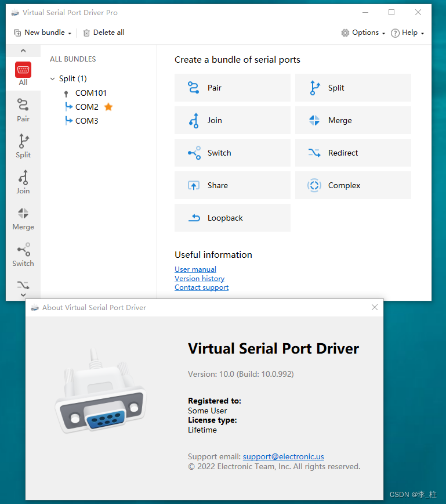The width and height of the screenshot is (446, 504).
Task: Click the version text 10.0 (Build: 10.0.992)
Action: tap(241, 374)
